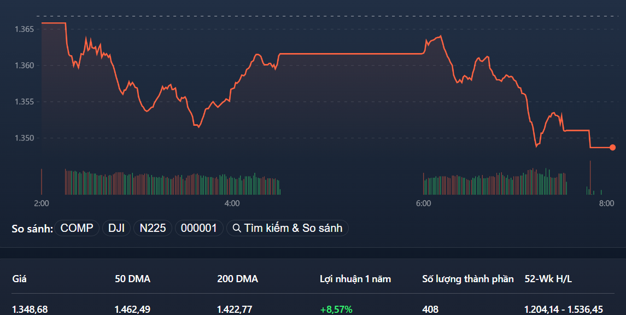Screen dimensions: 626x315
Task: Click the Số lượng thành phần header
Action: (x=467, y=278)
